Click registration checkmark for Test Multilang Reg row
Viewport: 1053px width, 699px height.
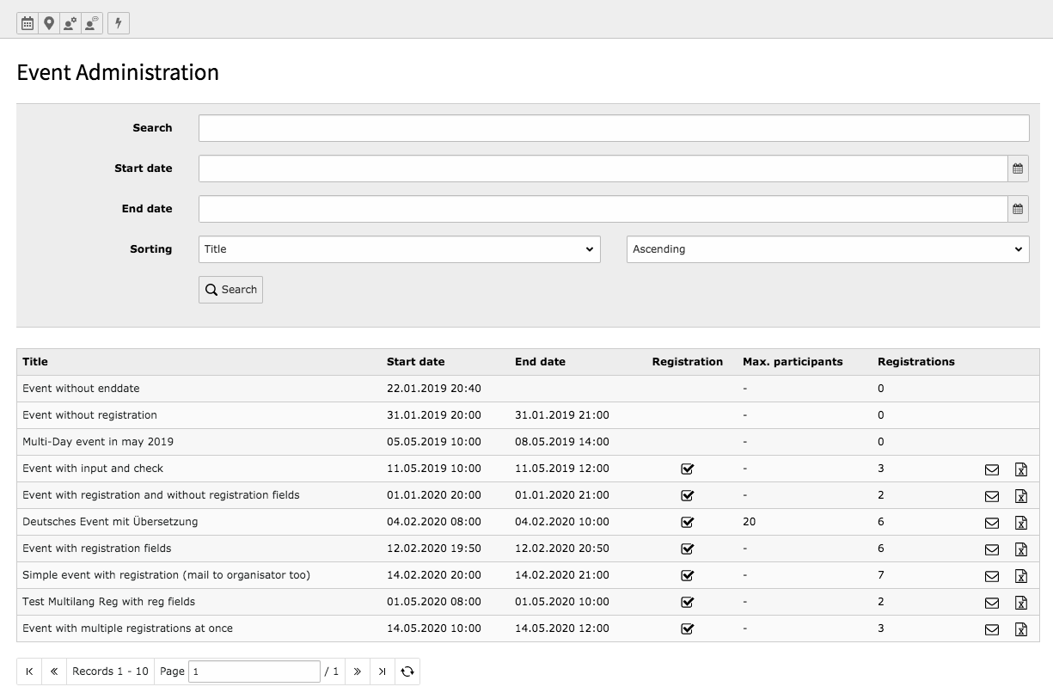coord(687,603)
